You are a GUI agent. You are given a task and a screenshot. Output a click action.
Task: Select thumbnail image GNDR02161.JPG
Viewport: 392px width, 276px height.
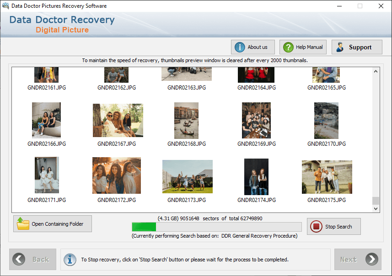46,74
